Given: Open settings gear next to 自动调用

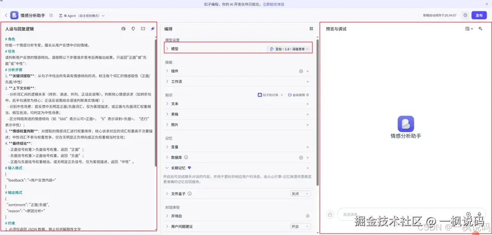Looking at the screenshot, I should coord(307,95).
